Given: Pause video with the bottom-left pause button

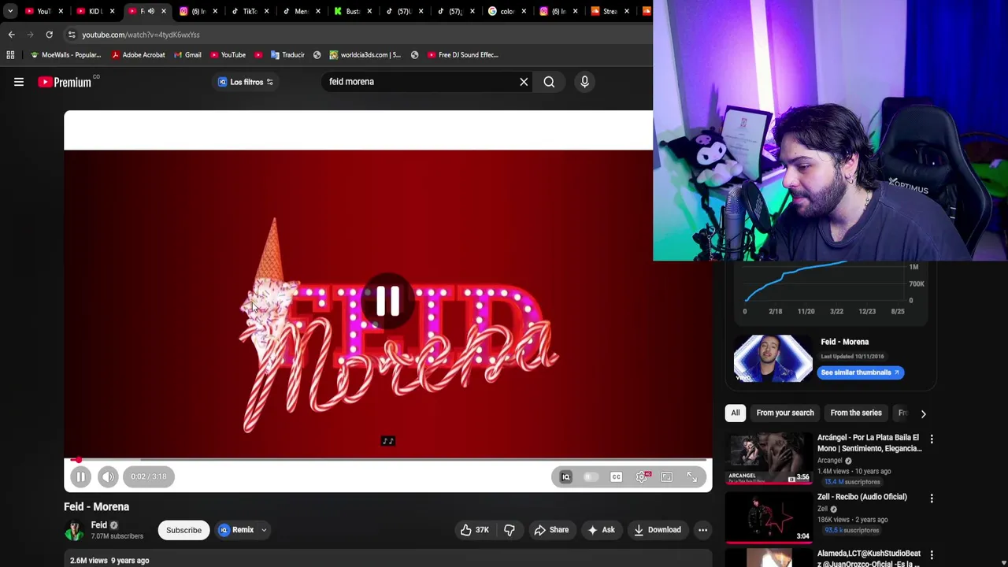Looking at the screenshot, I should point(80,476).
